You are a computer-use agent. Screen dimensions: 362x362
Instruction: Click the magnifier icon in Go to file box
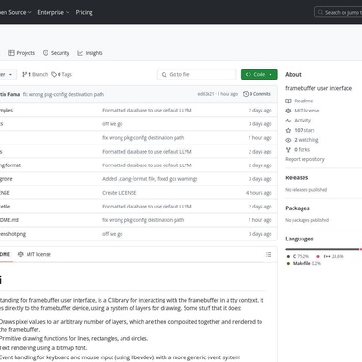click(x=164, y=75)
